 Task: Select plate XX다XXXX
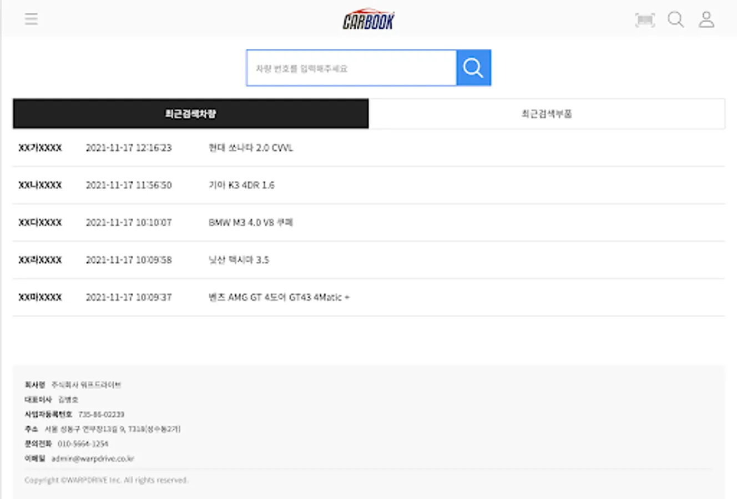40,222
